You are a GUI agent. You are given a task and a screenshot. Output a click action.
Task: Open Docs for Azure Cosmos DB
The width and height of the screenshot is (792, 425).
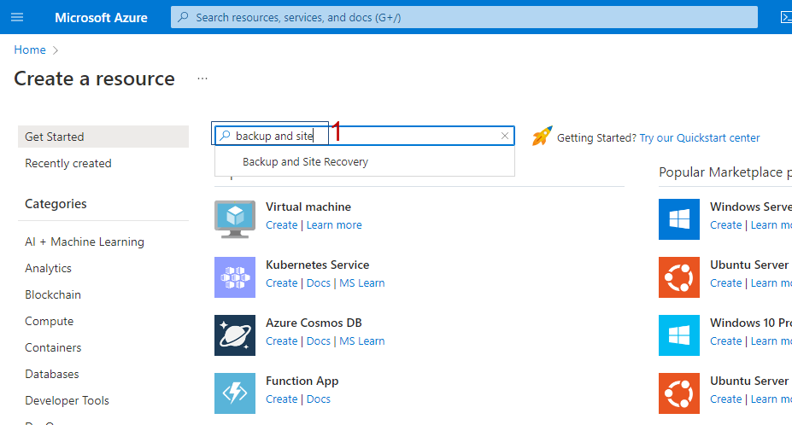tap(318, 341)
